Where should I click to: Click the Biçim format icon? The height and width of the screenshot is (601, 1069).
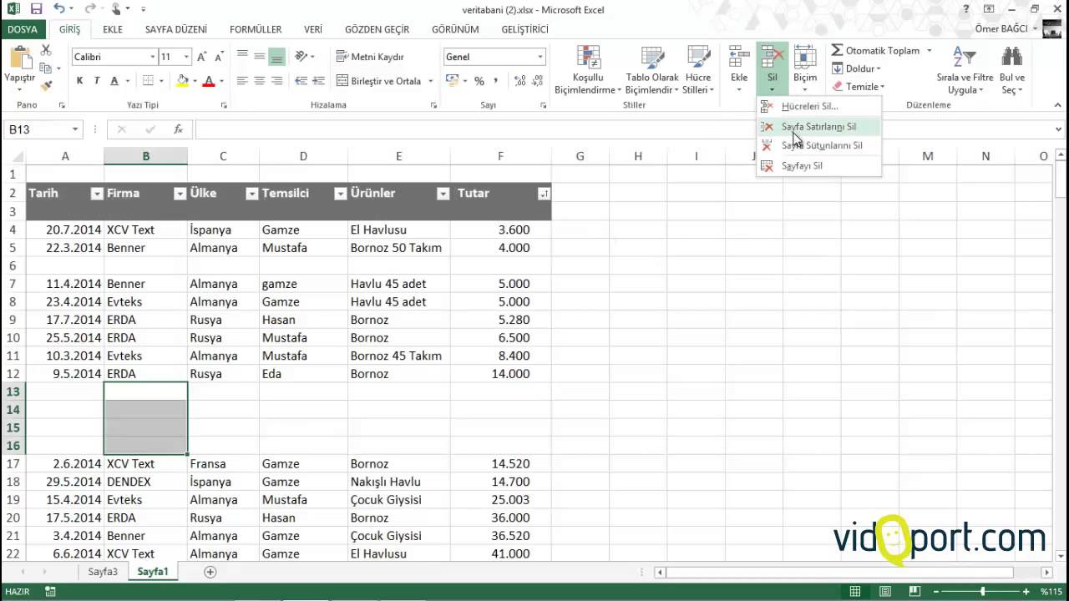(x=805, y=58)
